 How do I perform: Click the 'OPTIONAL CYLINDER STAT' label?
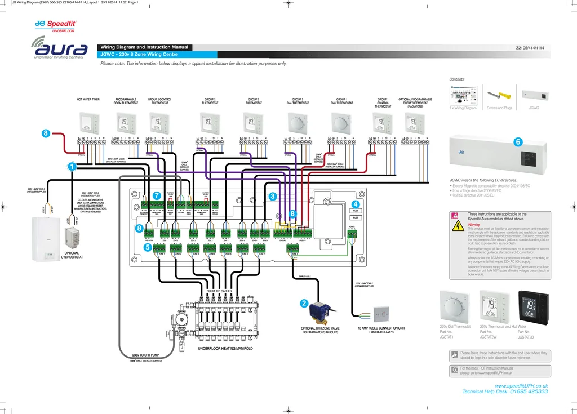coord(72,255)
